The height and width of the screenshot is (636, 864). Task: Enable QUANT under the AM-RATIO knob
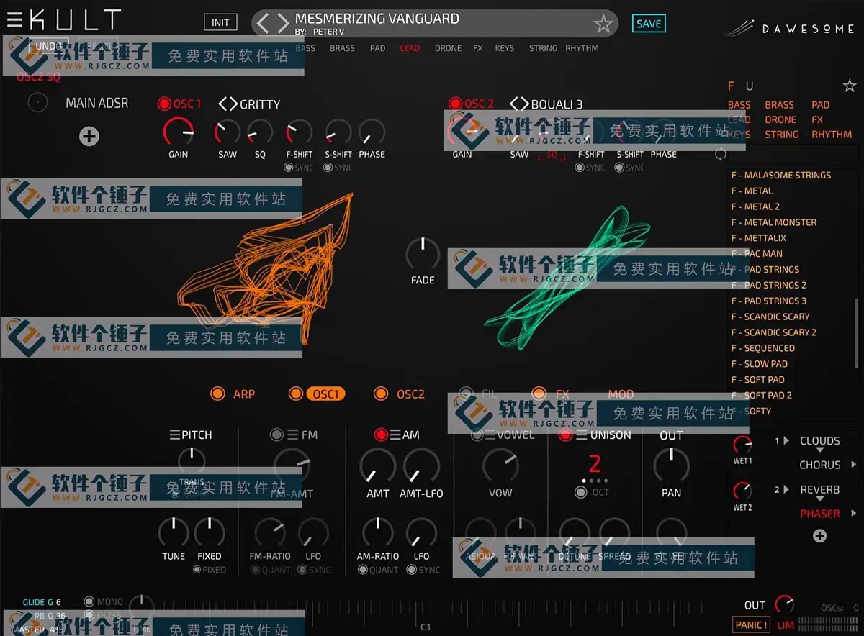click(x=362, y=570)
